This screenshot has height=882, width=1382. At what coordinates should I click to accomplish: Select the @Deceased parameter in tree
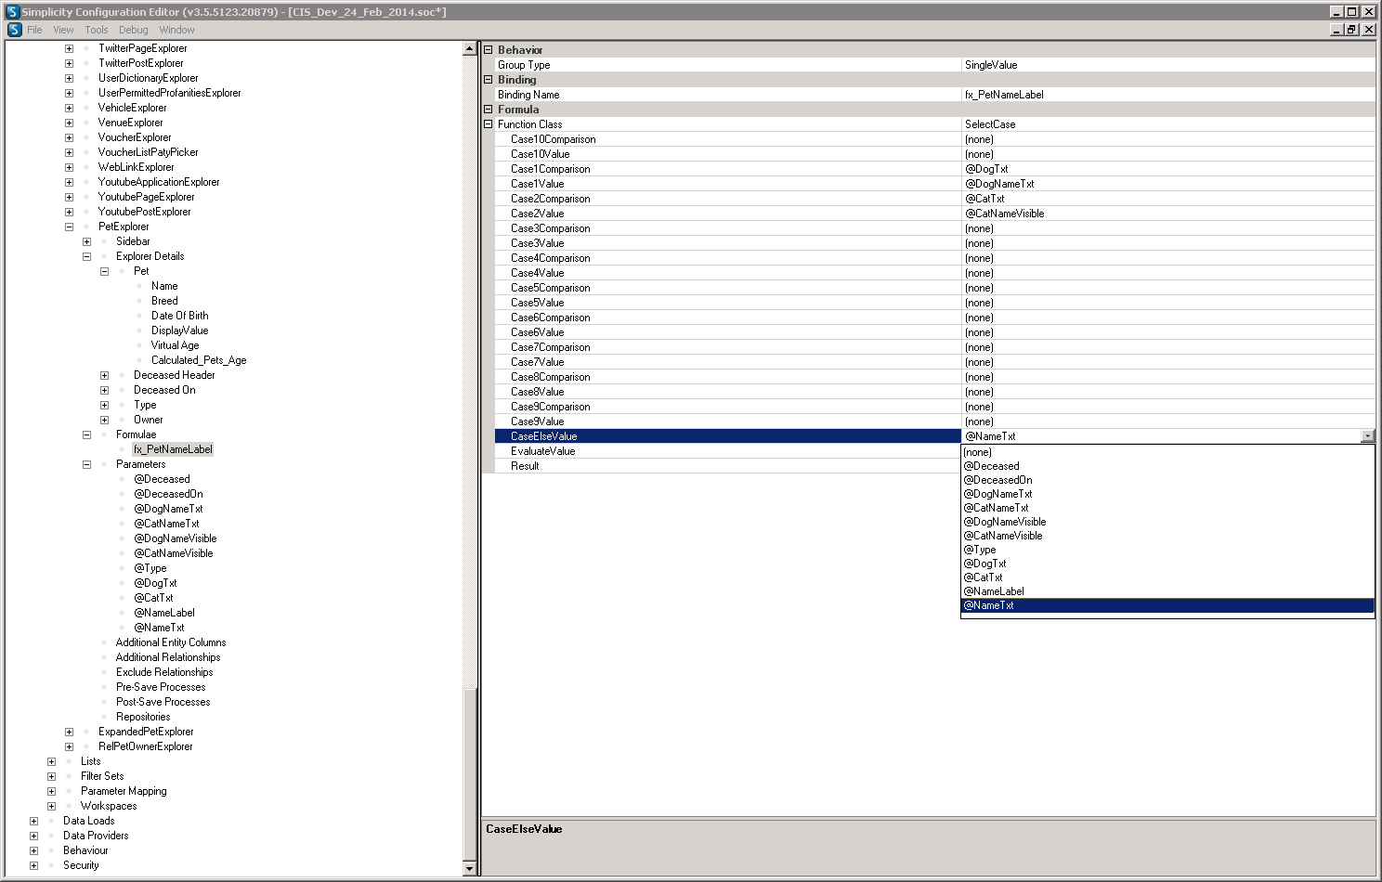click(x=162, y=479)
